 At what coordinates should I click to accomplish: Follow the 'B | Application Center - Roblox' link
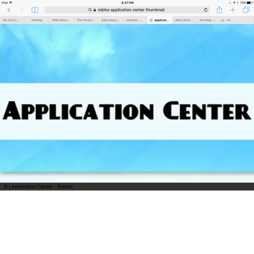pyautogui.click(x=38, y=187)
